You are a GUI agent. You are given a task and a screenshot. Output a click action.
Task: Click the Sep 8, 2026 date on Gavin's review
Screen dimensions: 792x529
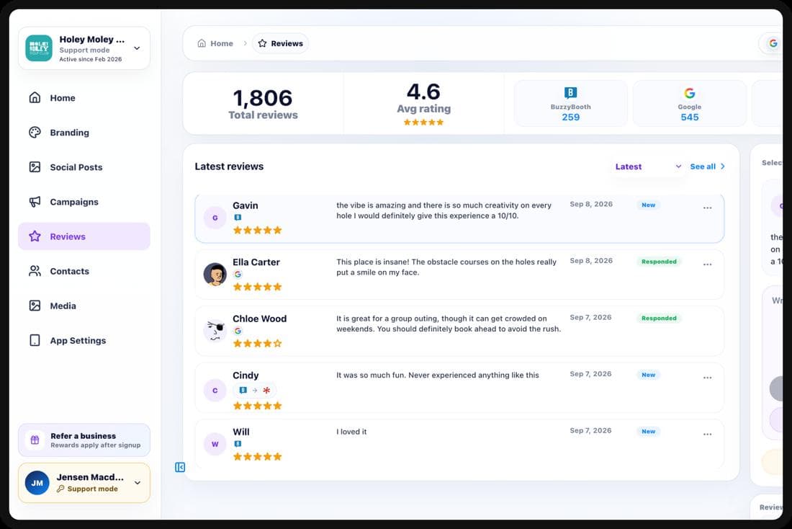pyautogui.click(x=591, y=204)
